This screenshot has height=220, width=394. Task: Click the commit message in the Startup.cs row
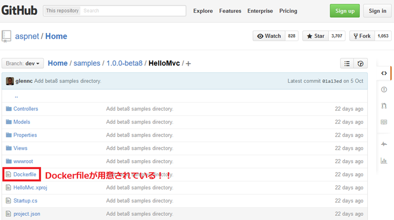pos(139,201)
